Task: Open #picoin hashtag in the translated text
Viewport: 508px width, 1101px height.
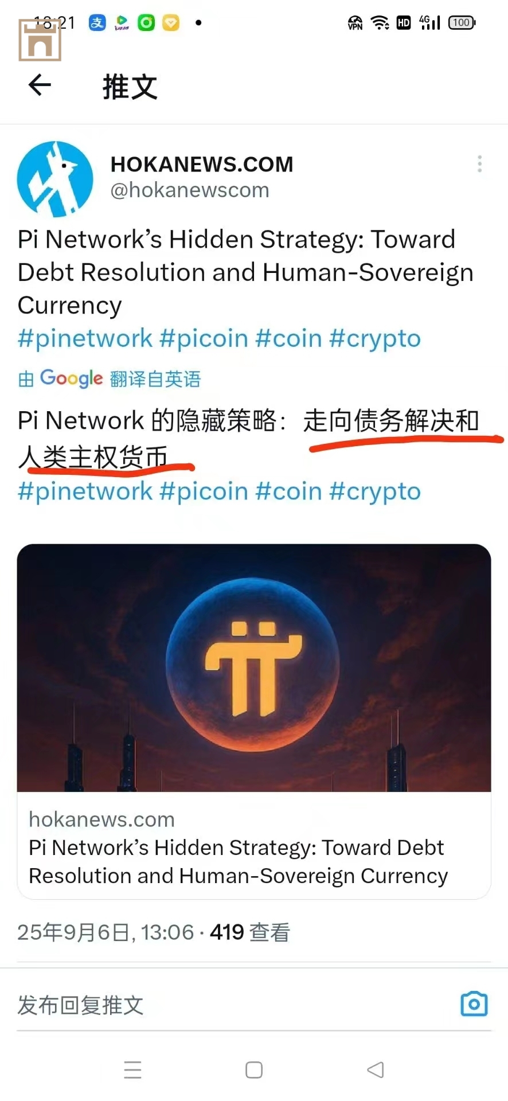Action: tap(204, 491)
